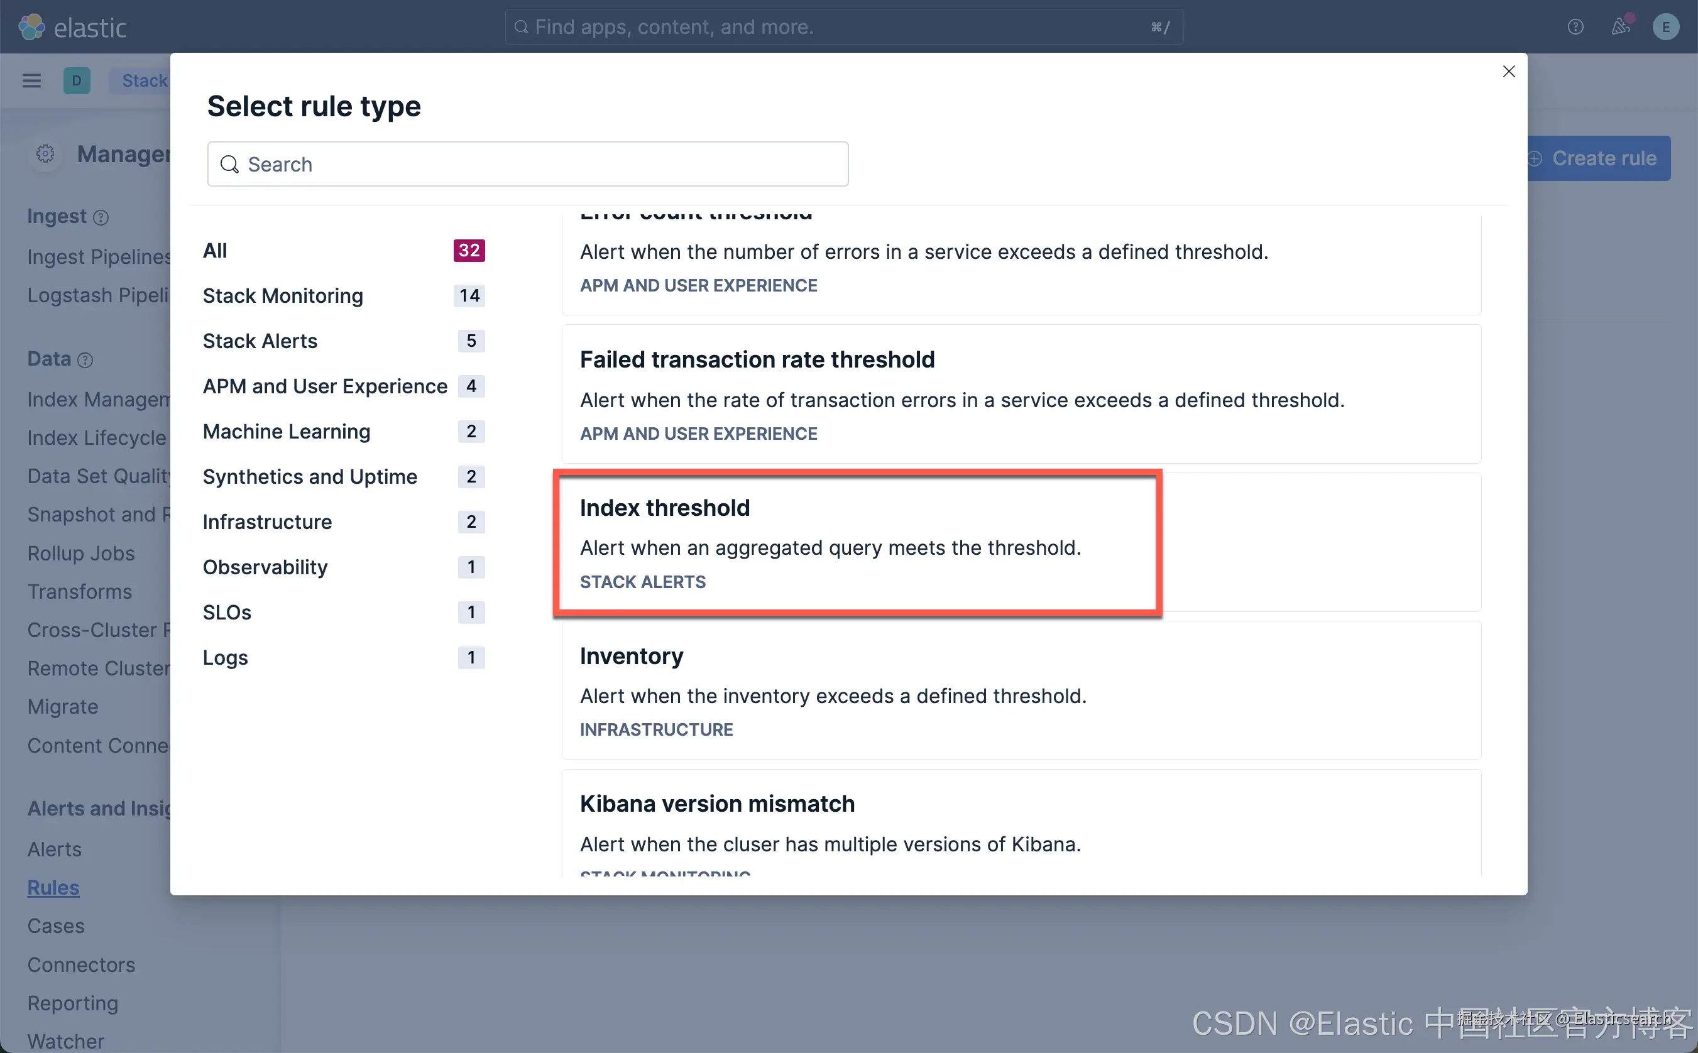Show the Infrastructure rule types
The image size is (1698, 1053).
point(266,522)
